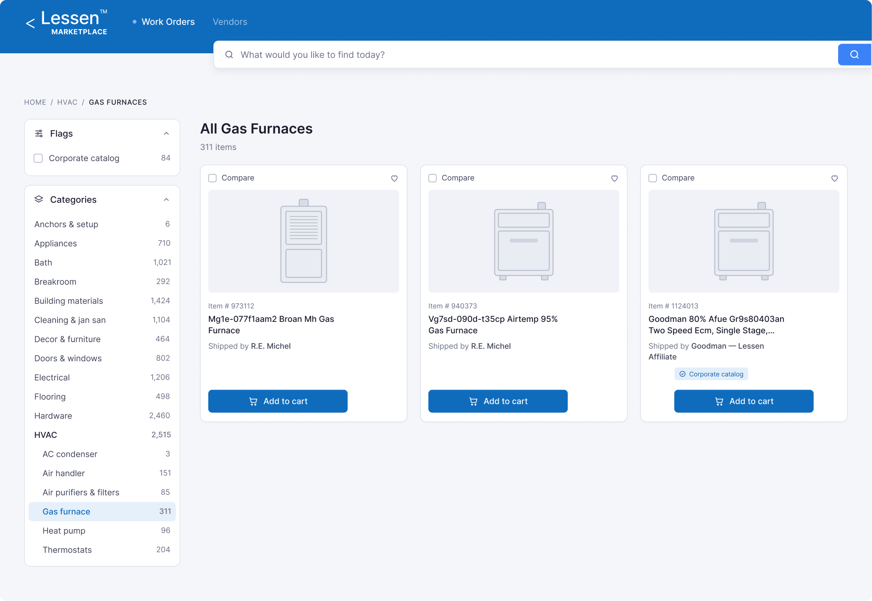
Task: Click the Categories layers icon
Action: coord(39,199)
